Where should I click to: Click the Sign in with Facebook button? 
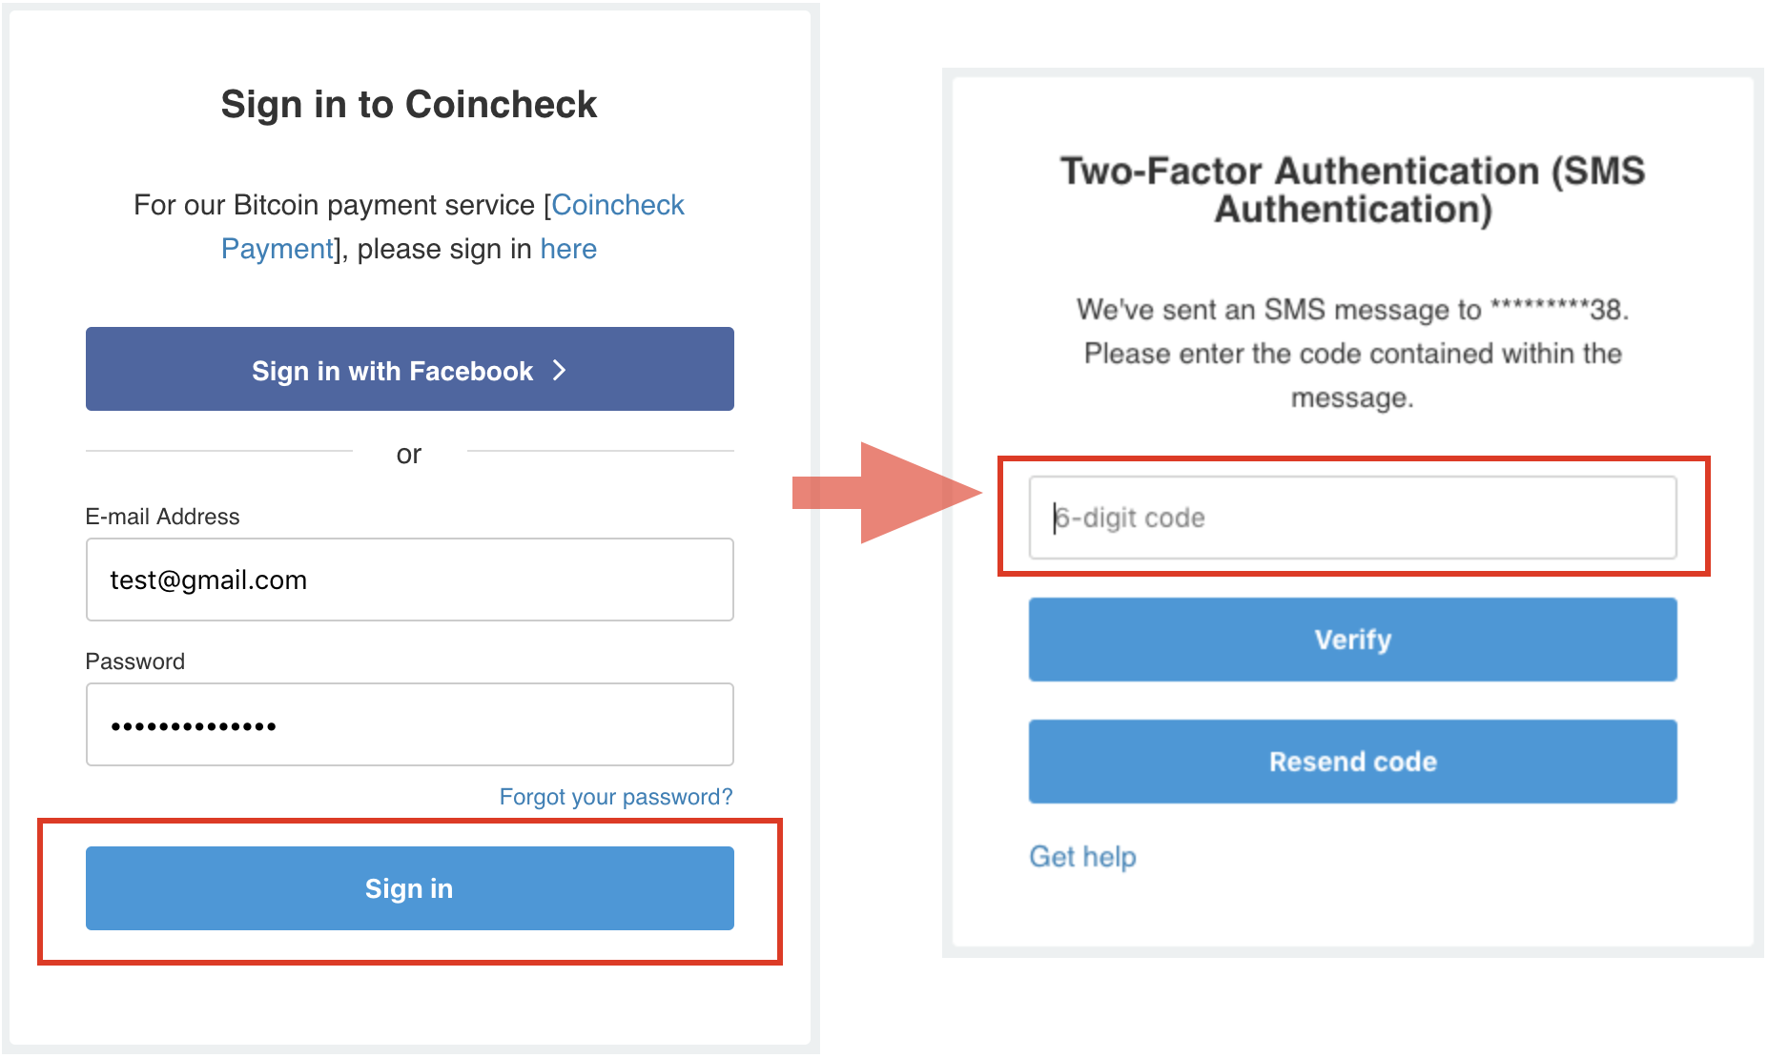409,370
